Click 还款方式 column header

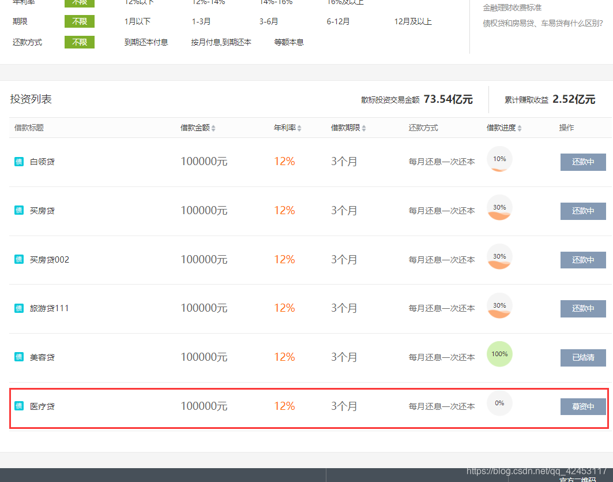pyautogui.click(x=423, y=128)
